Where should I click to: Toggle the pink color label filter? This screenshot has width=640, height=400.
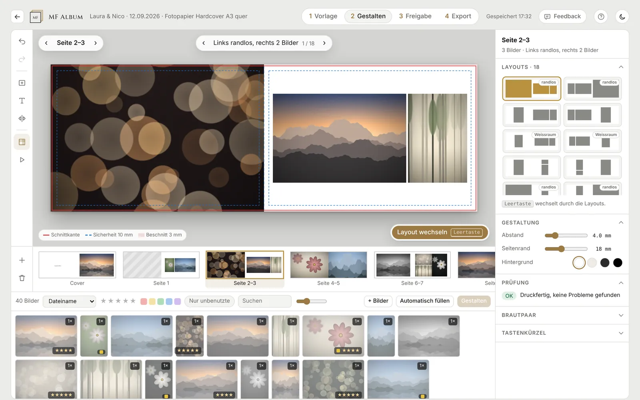pos(144,301)
